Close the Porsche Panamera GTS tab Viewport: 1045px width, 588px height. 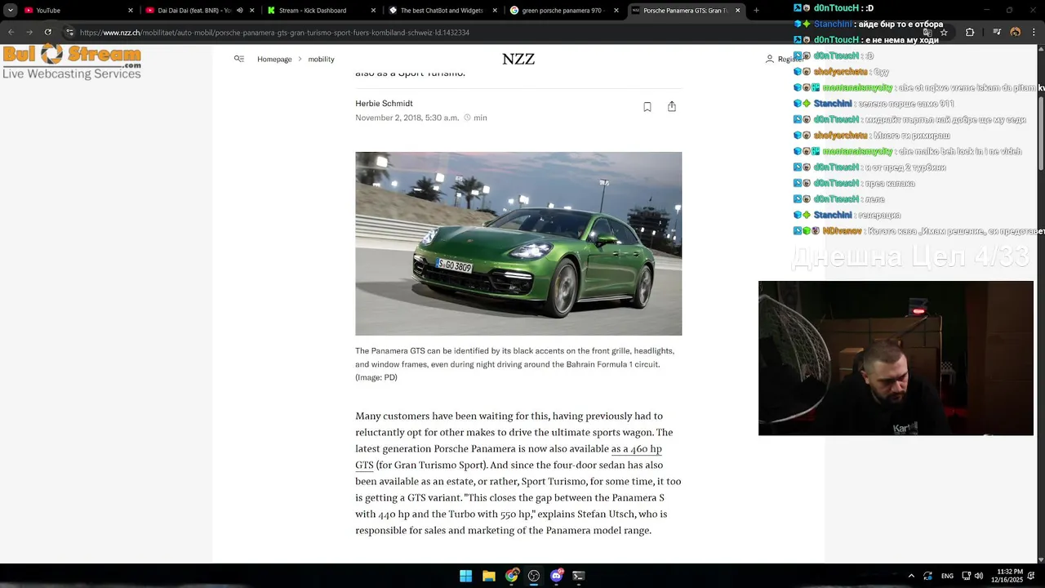[x=738, y=11]
